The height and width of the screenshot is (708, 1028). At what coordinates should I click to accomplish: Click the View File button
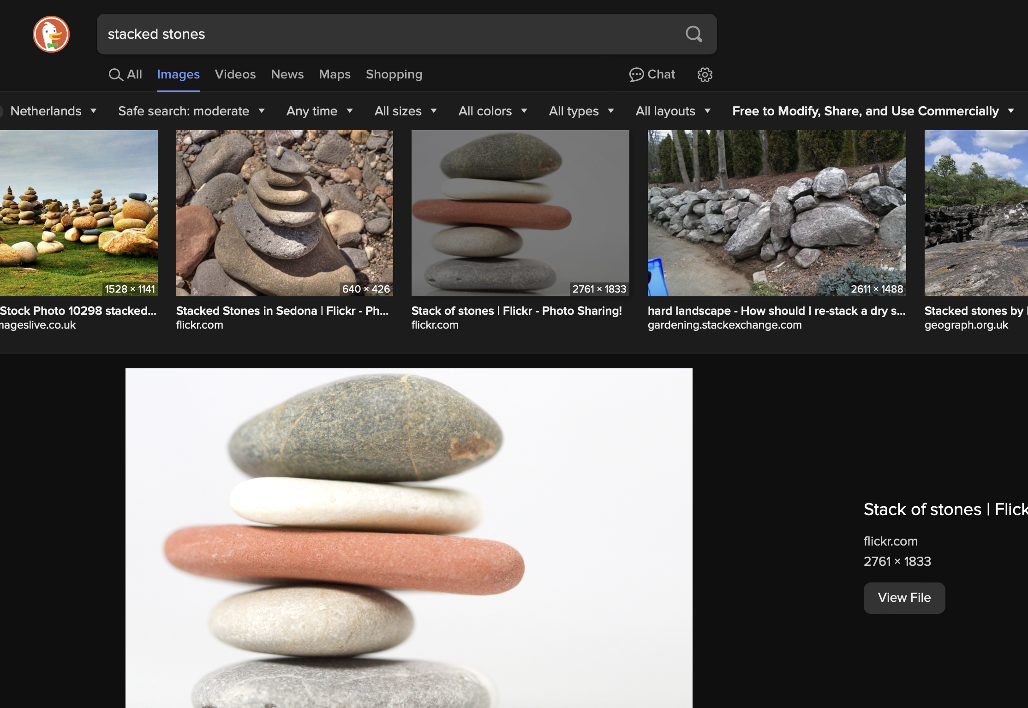(904, 598)
